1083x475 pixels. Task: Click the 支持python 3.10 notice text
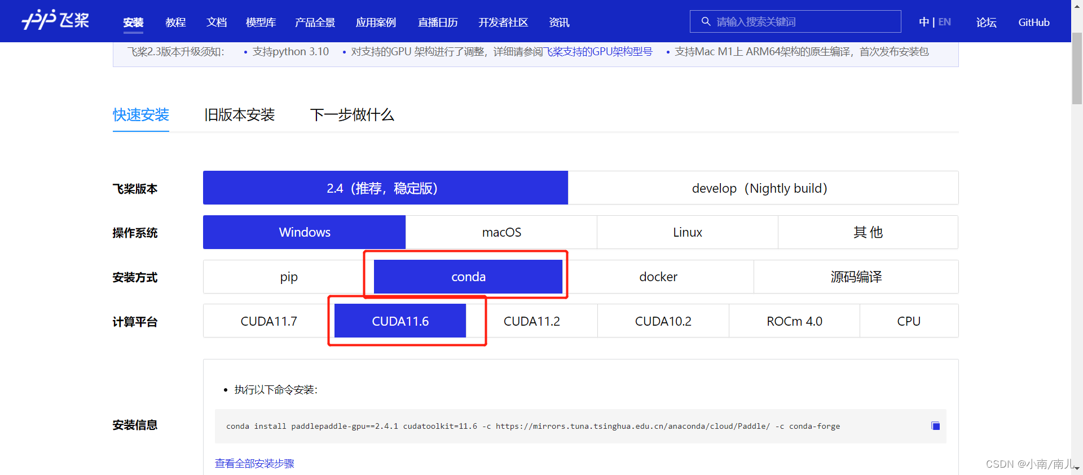coord(290,52)
